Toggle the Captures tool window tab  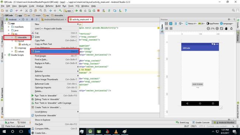(2, 57)
